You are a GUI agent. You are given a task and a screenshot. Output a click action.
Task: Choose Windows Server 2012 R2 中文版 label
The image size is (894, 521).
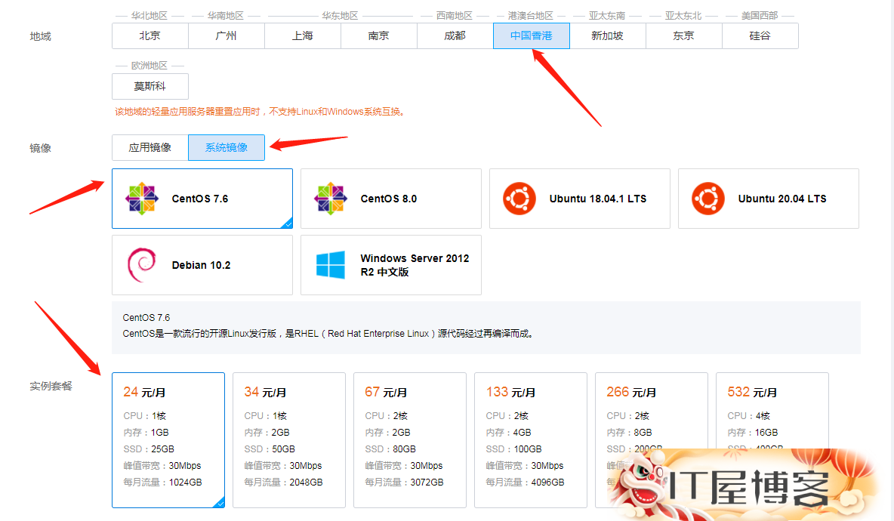[415, 265]
